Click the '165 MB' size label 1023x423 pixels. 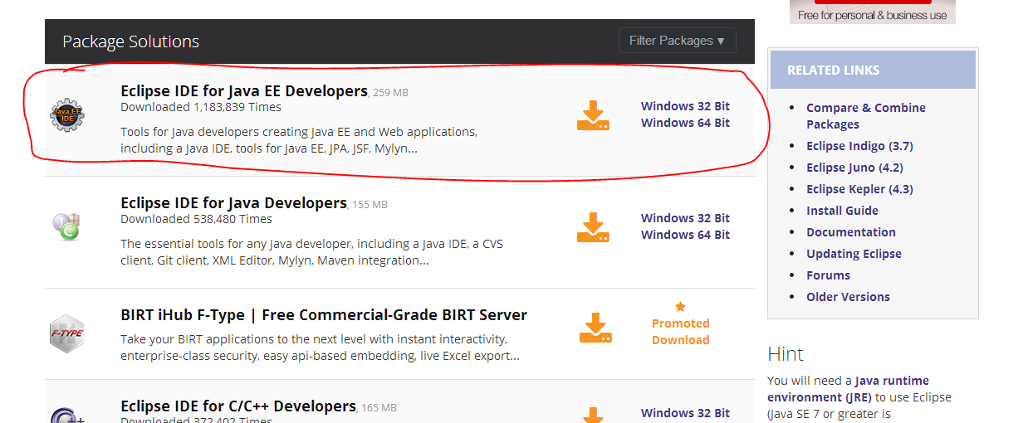379,408
